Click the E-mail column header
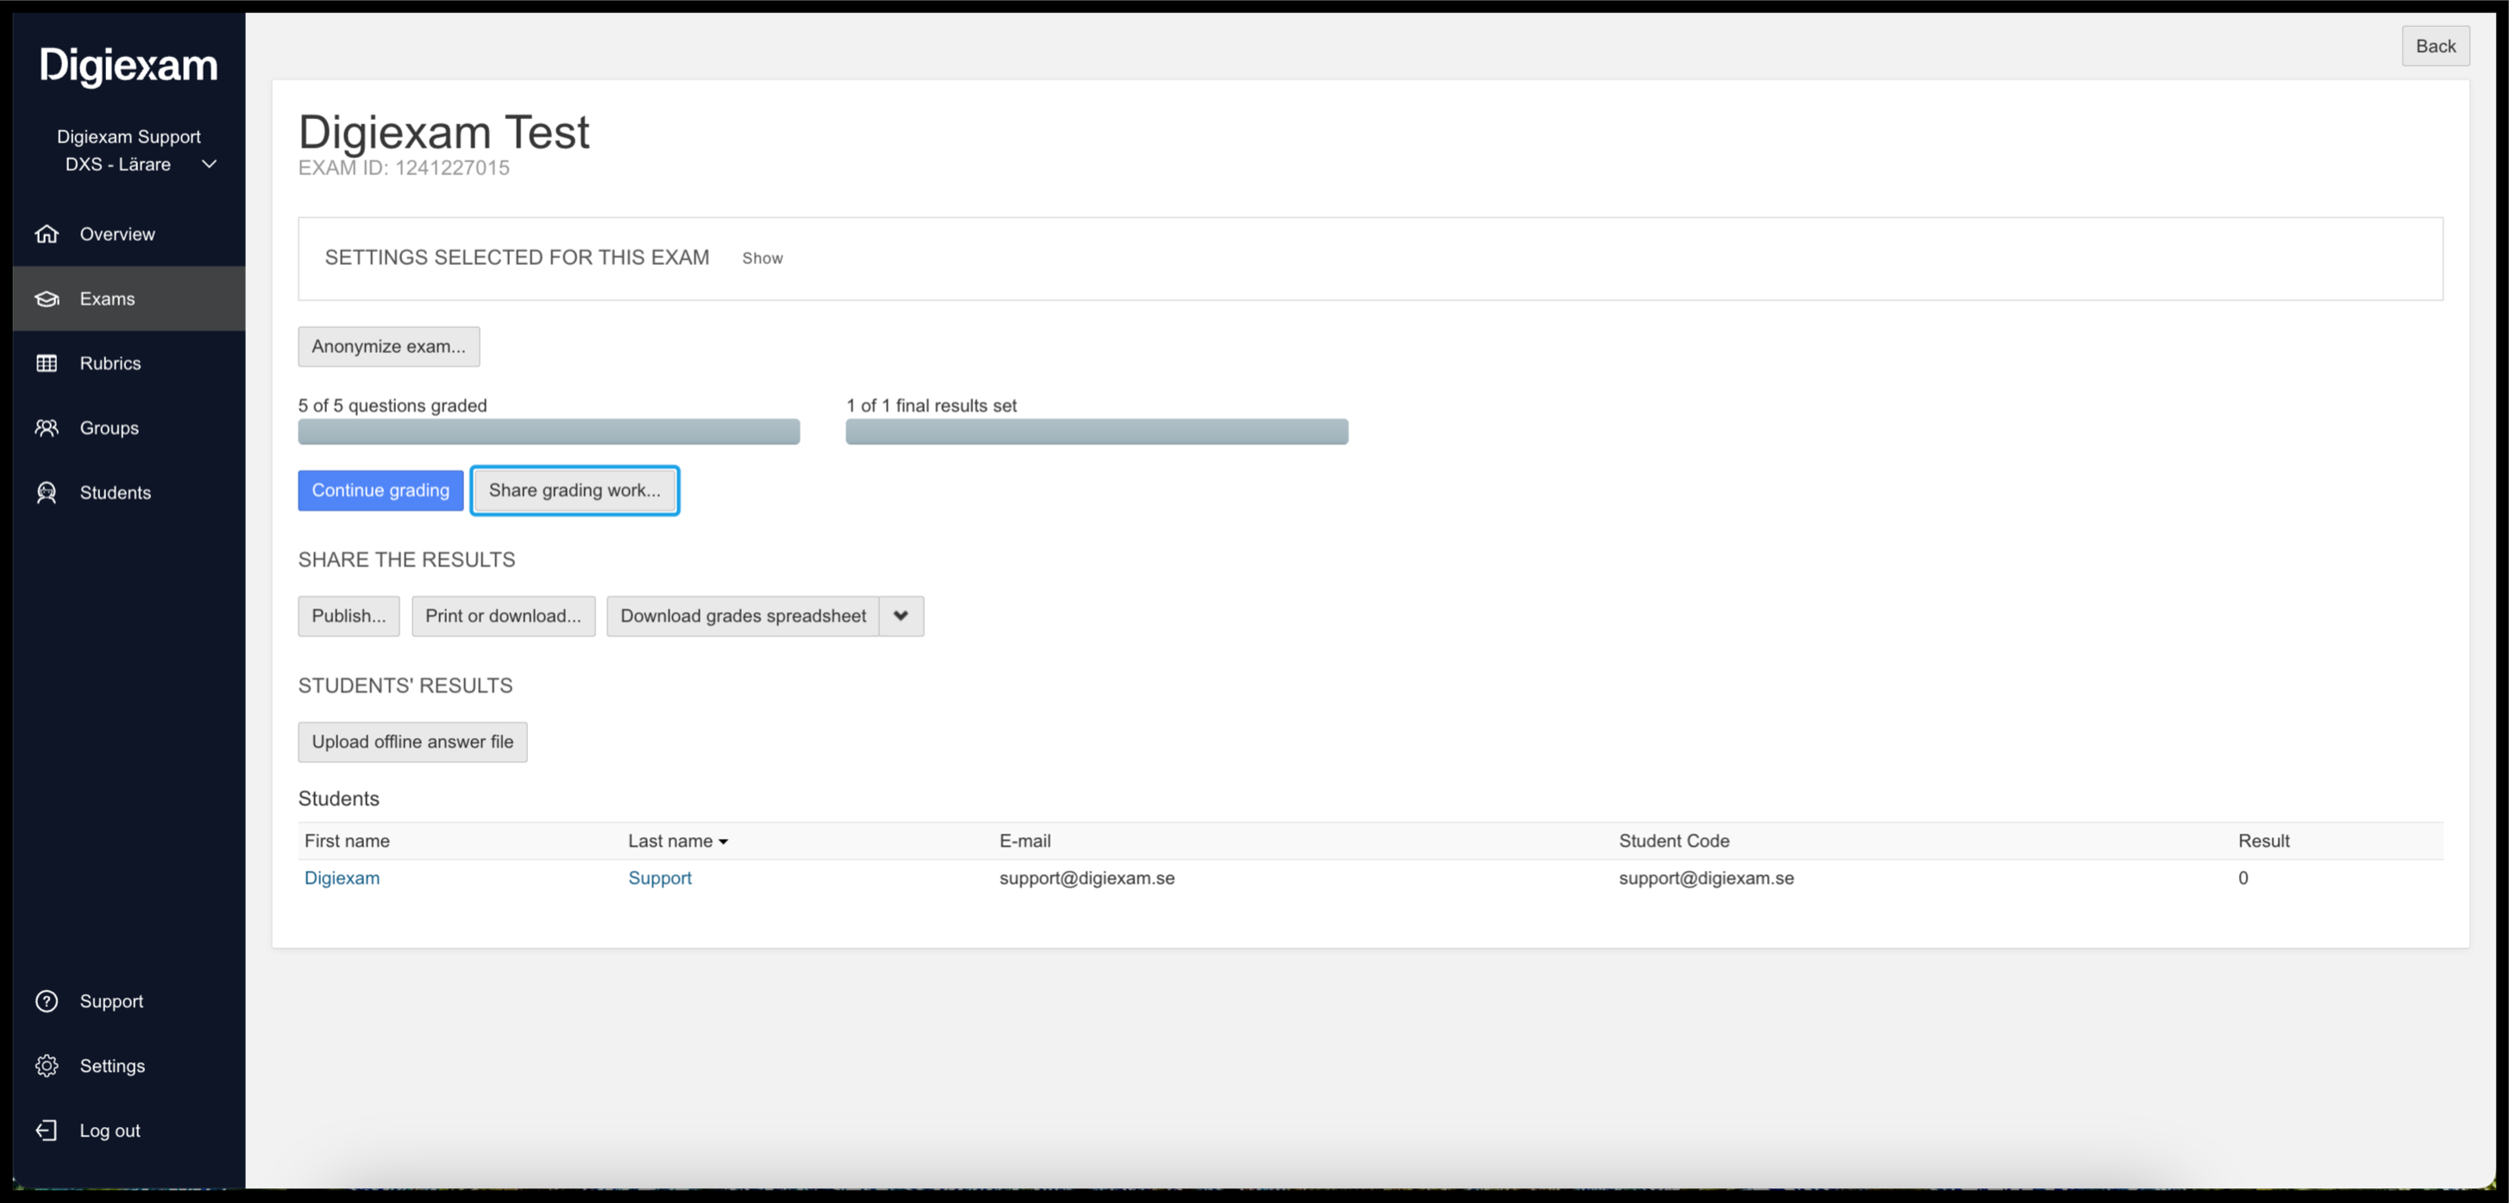This screenshot has width=2509, height=1203. pyautogui.click(x=1025, y=841)
